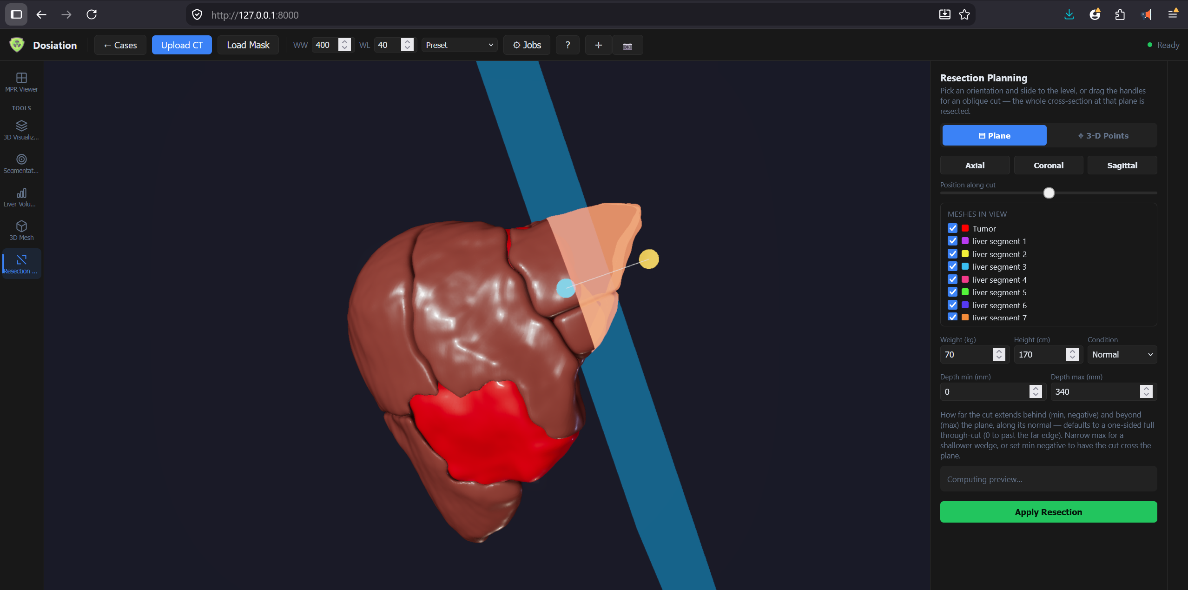Select the Resection tool in sidebar
The height and width of the screenshot is (590, 1188).
pos(21,264)
